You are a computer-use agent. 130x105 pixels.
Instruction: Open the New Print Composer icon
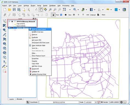(24, 10)
